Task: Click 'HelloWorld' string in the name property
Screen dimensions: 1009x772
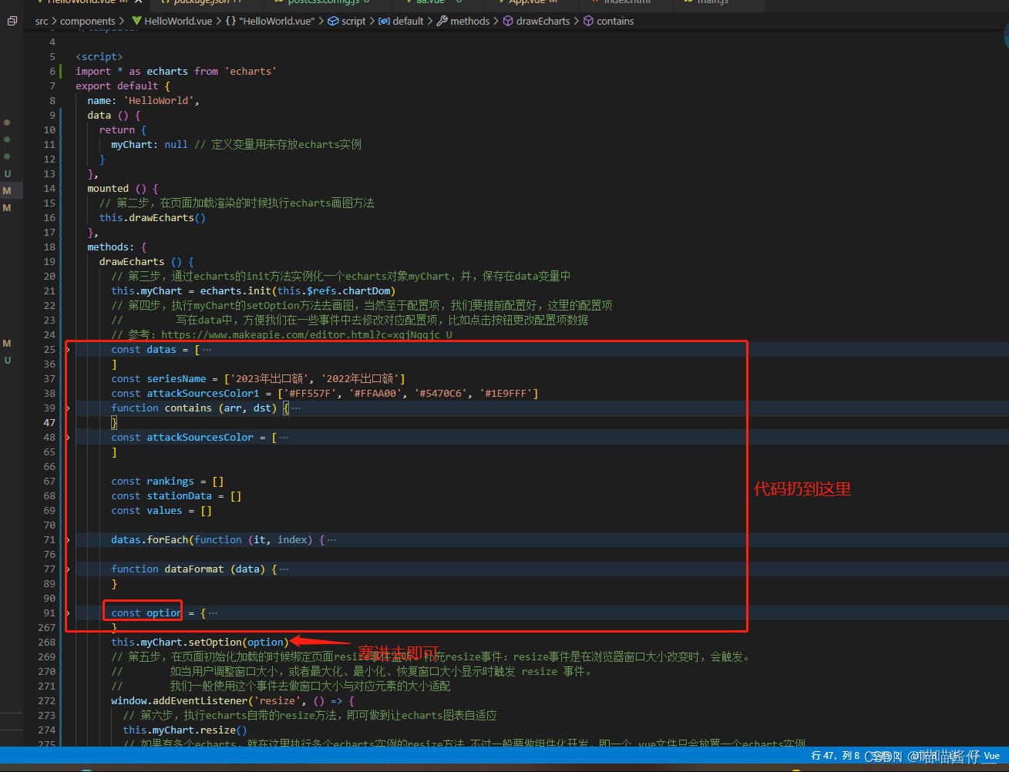Action: click(x=161, y=101)
